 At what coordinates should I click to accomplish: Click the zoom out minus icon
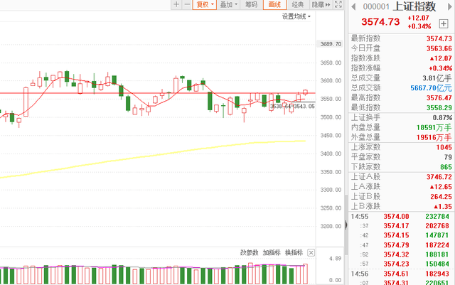(186, 5)
